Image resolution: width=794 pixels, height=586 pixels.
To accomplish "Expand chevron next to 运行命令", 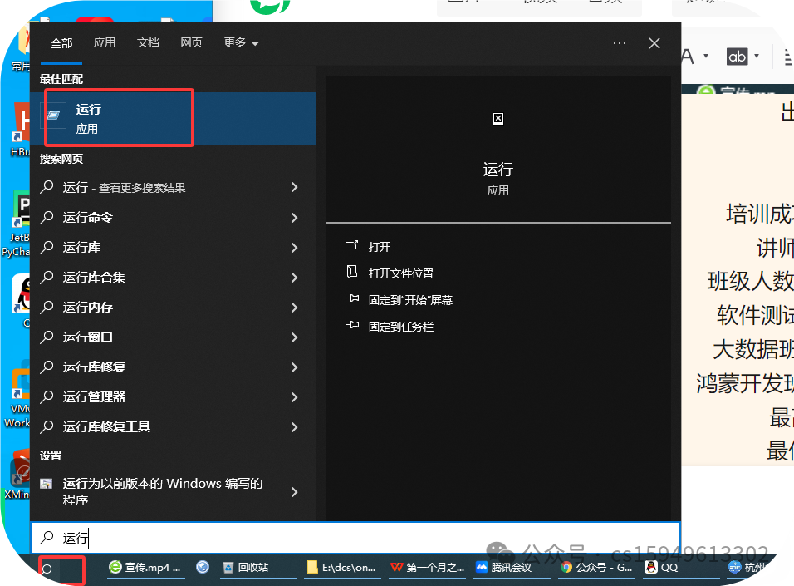I will (x=294, y=218).
